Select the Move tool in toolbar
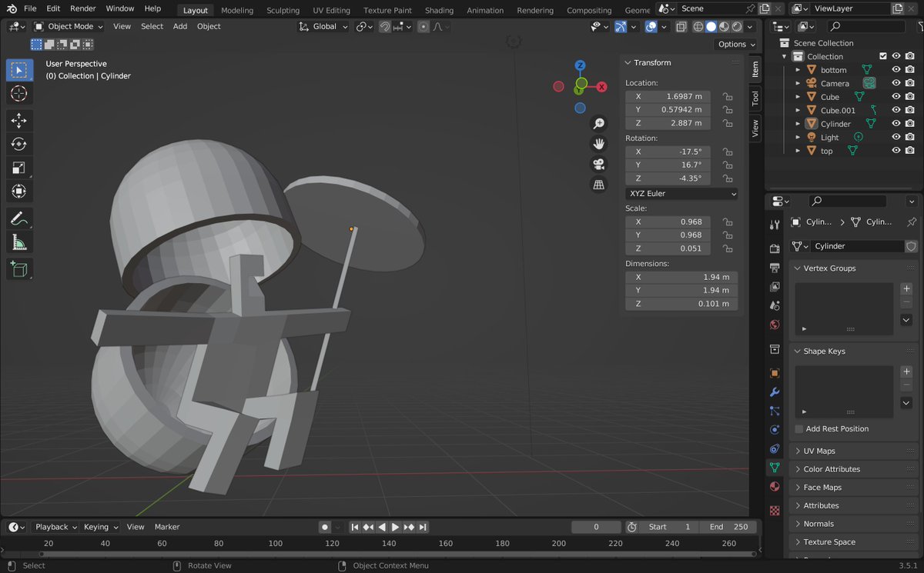Viewport: 924px width, 573px height. 19,121
